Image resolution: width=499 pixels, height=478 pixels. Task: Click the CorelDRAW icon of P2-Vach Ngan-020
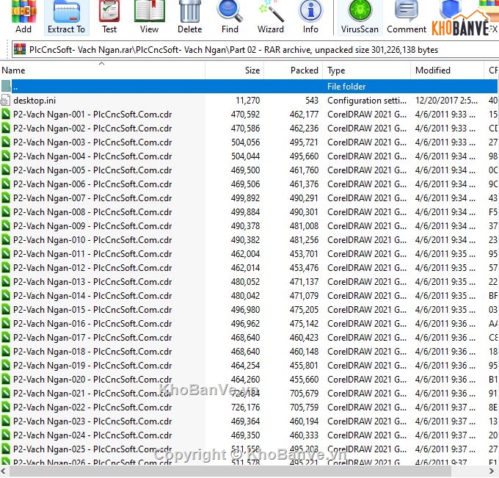(x=6, y=380)
